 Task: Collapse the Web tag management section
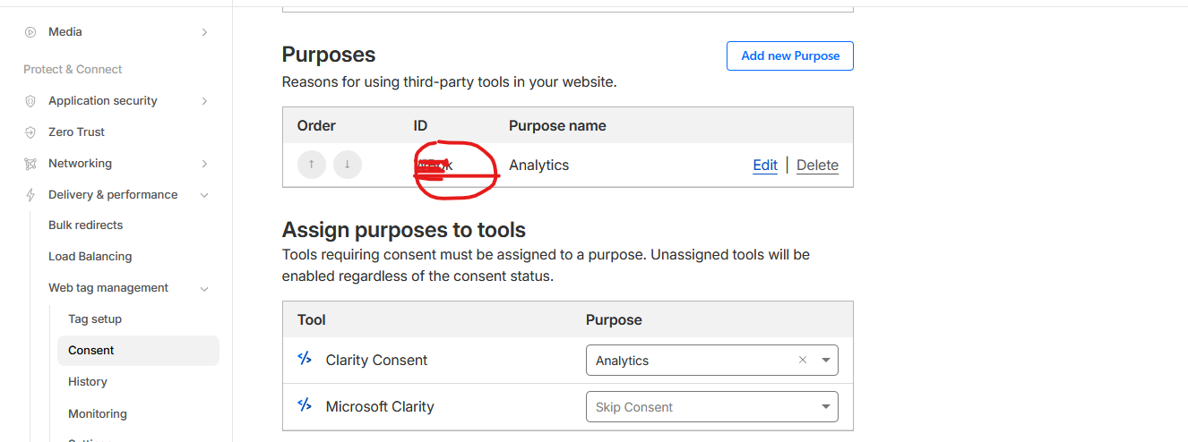pos(204,288)
